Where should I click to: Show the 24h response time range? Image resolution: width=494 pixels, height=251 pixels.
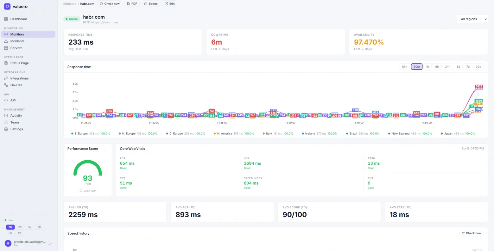click(x=447, y=67)
